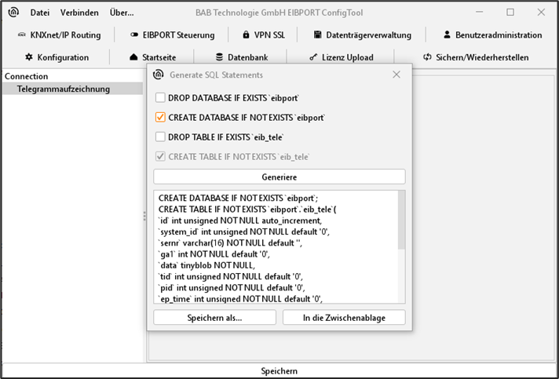Click the Benutzeradministration user icon

[x=447, y=35]
